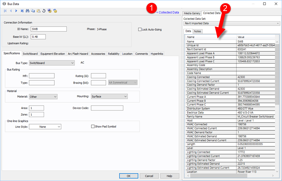Select the Notes tab
Screen dimensions: 282x181
[198, 31]
